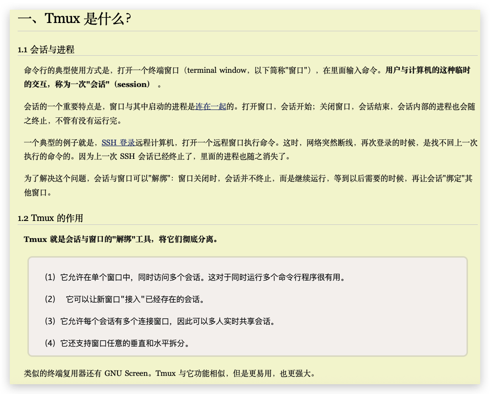490x394 pixels.
Task: Click list item (4) 它还支持窗口任意的垂直和水平拆分
Action: [117, 343]
